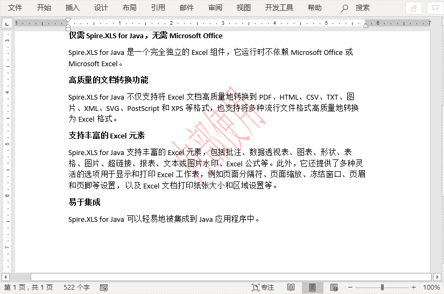Switch to Web Layout view icon
The width and height of the screenshot is (444, 294).
[334, 288]
